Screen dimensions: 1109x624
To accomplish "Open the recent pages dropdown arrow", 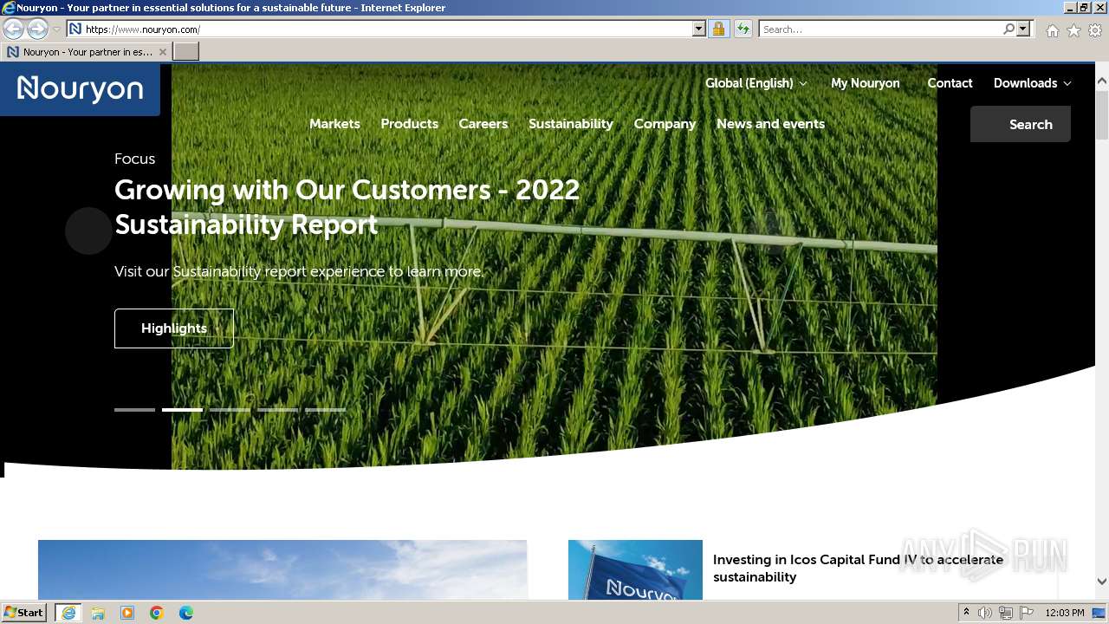I will 56,29.
